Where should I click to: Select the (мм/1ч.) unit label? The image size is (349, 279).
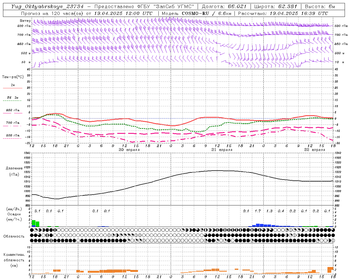14,219
